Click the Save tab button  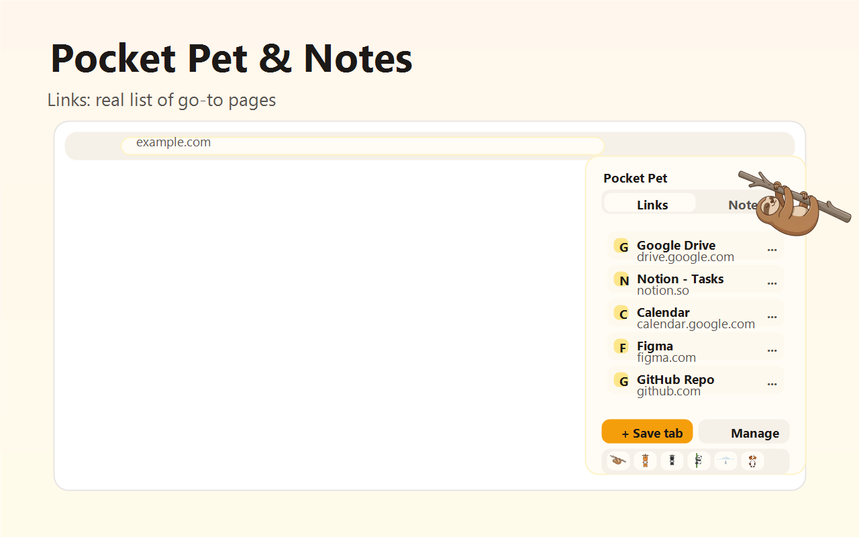click(x=647, y=432)
